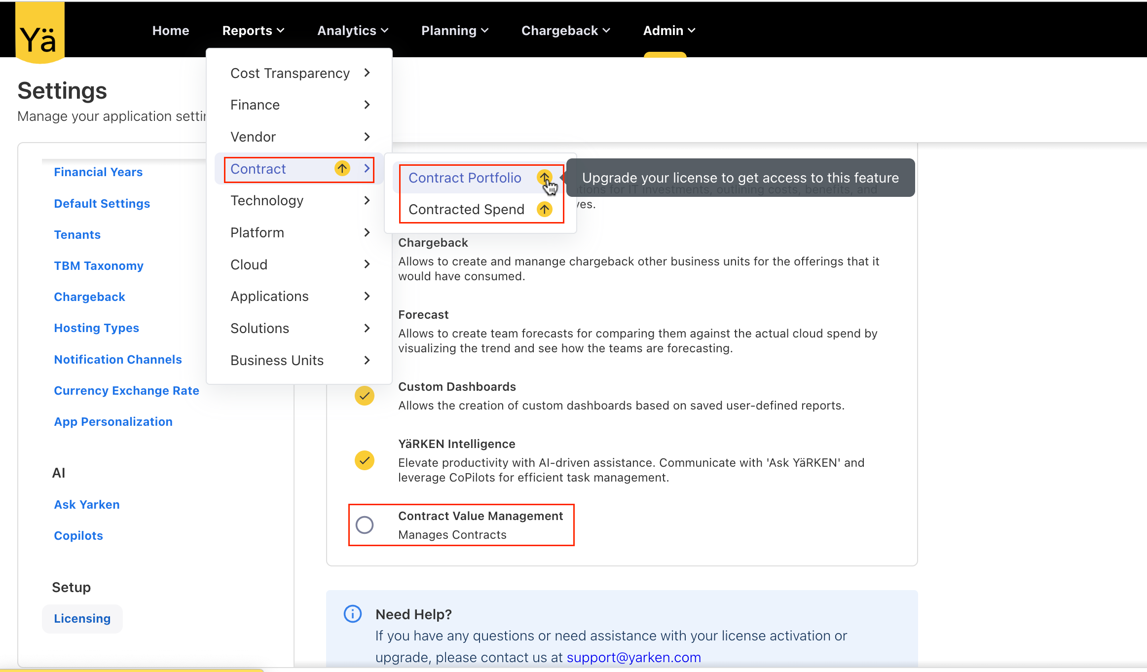Click upgrade arrow icon beside Contract Portfolio
Image resolution: width=1147 pixels, height=672 pixels.
coord(544,177)
